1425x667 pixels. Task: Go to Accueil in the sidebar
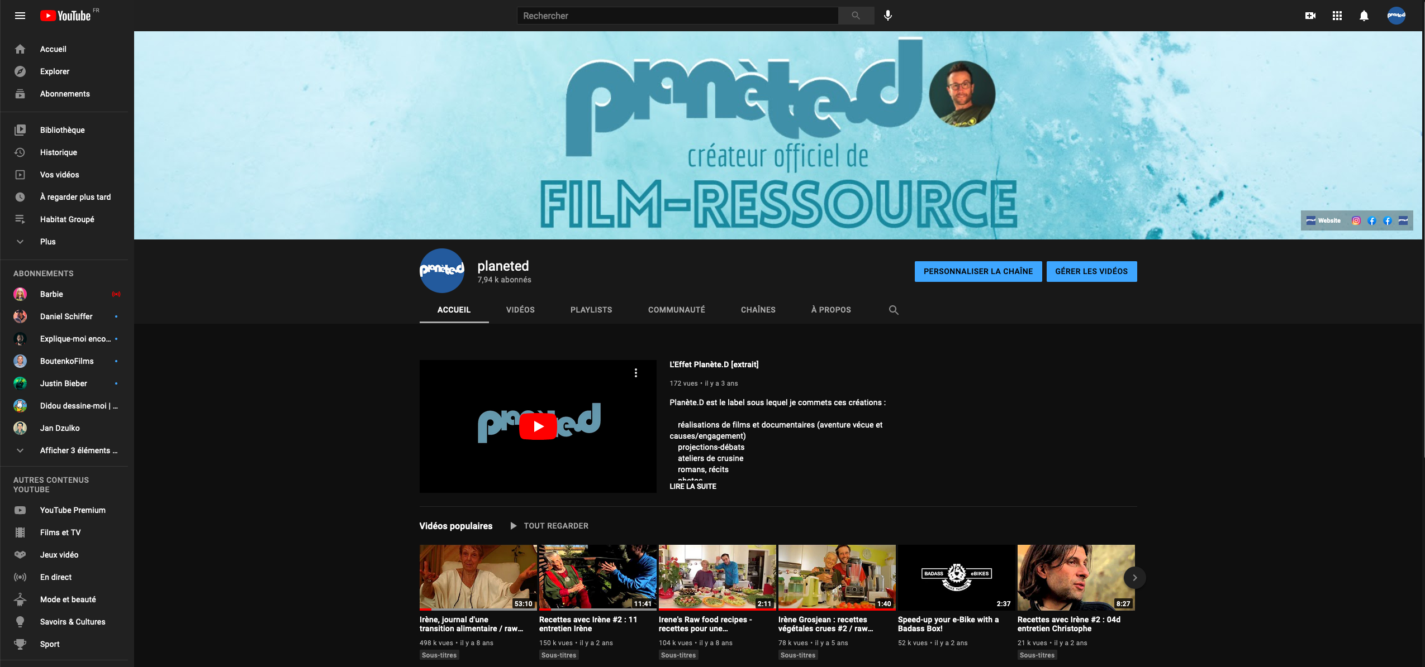click(x=67, y=49)
